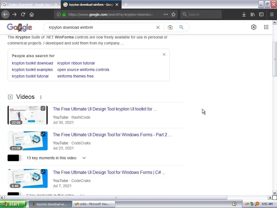Open new tab with plus button

[x=126, y=4]
